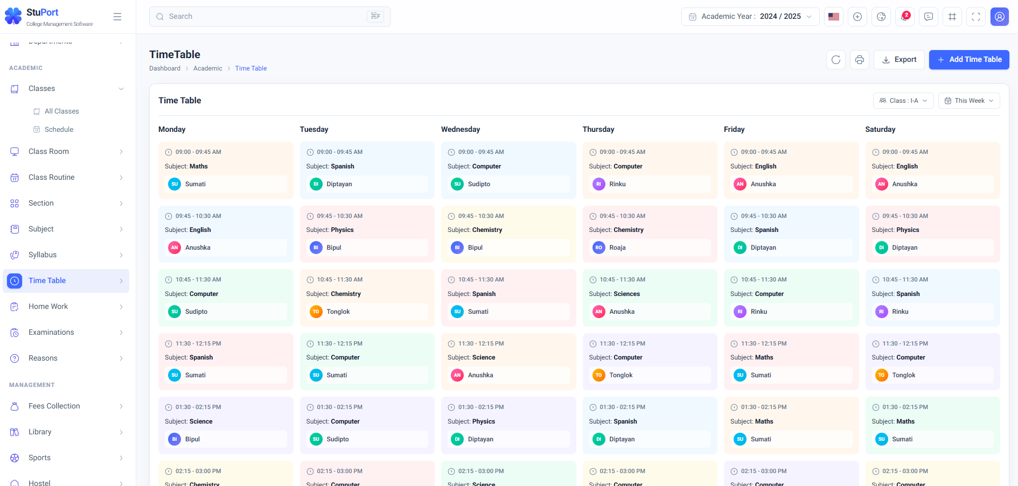Click Tuesday 10:45 Chemistry teacher Tonglok
Screen dimensions: 1018x486
[x=367, y=312]
